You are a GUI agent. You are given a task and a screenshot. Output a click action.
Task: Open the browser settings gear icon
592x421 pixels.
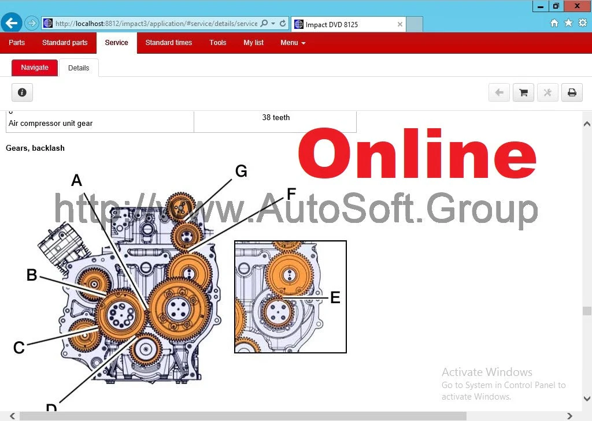pos(582,23)
